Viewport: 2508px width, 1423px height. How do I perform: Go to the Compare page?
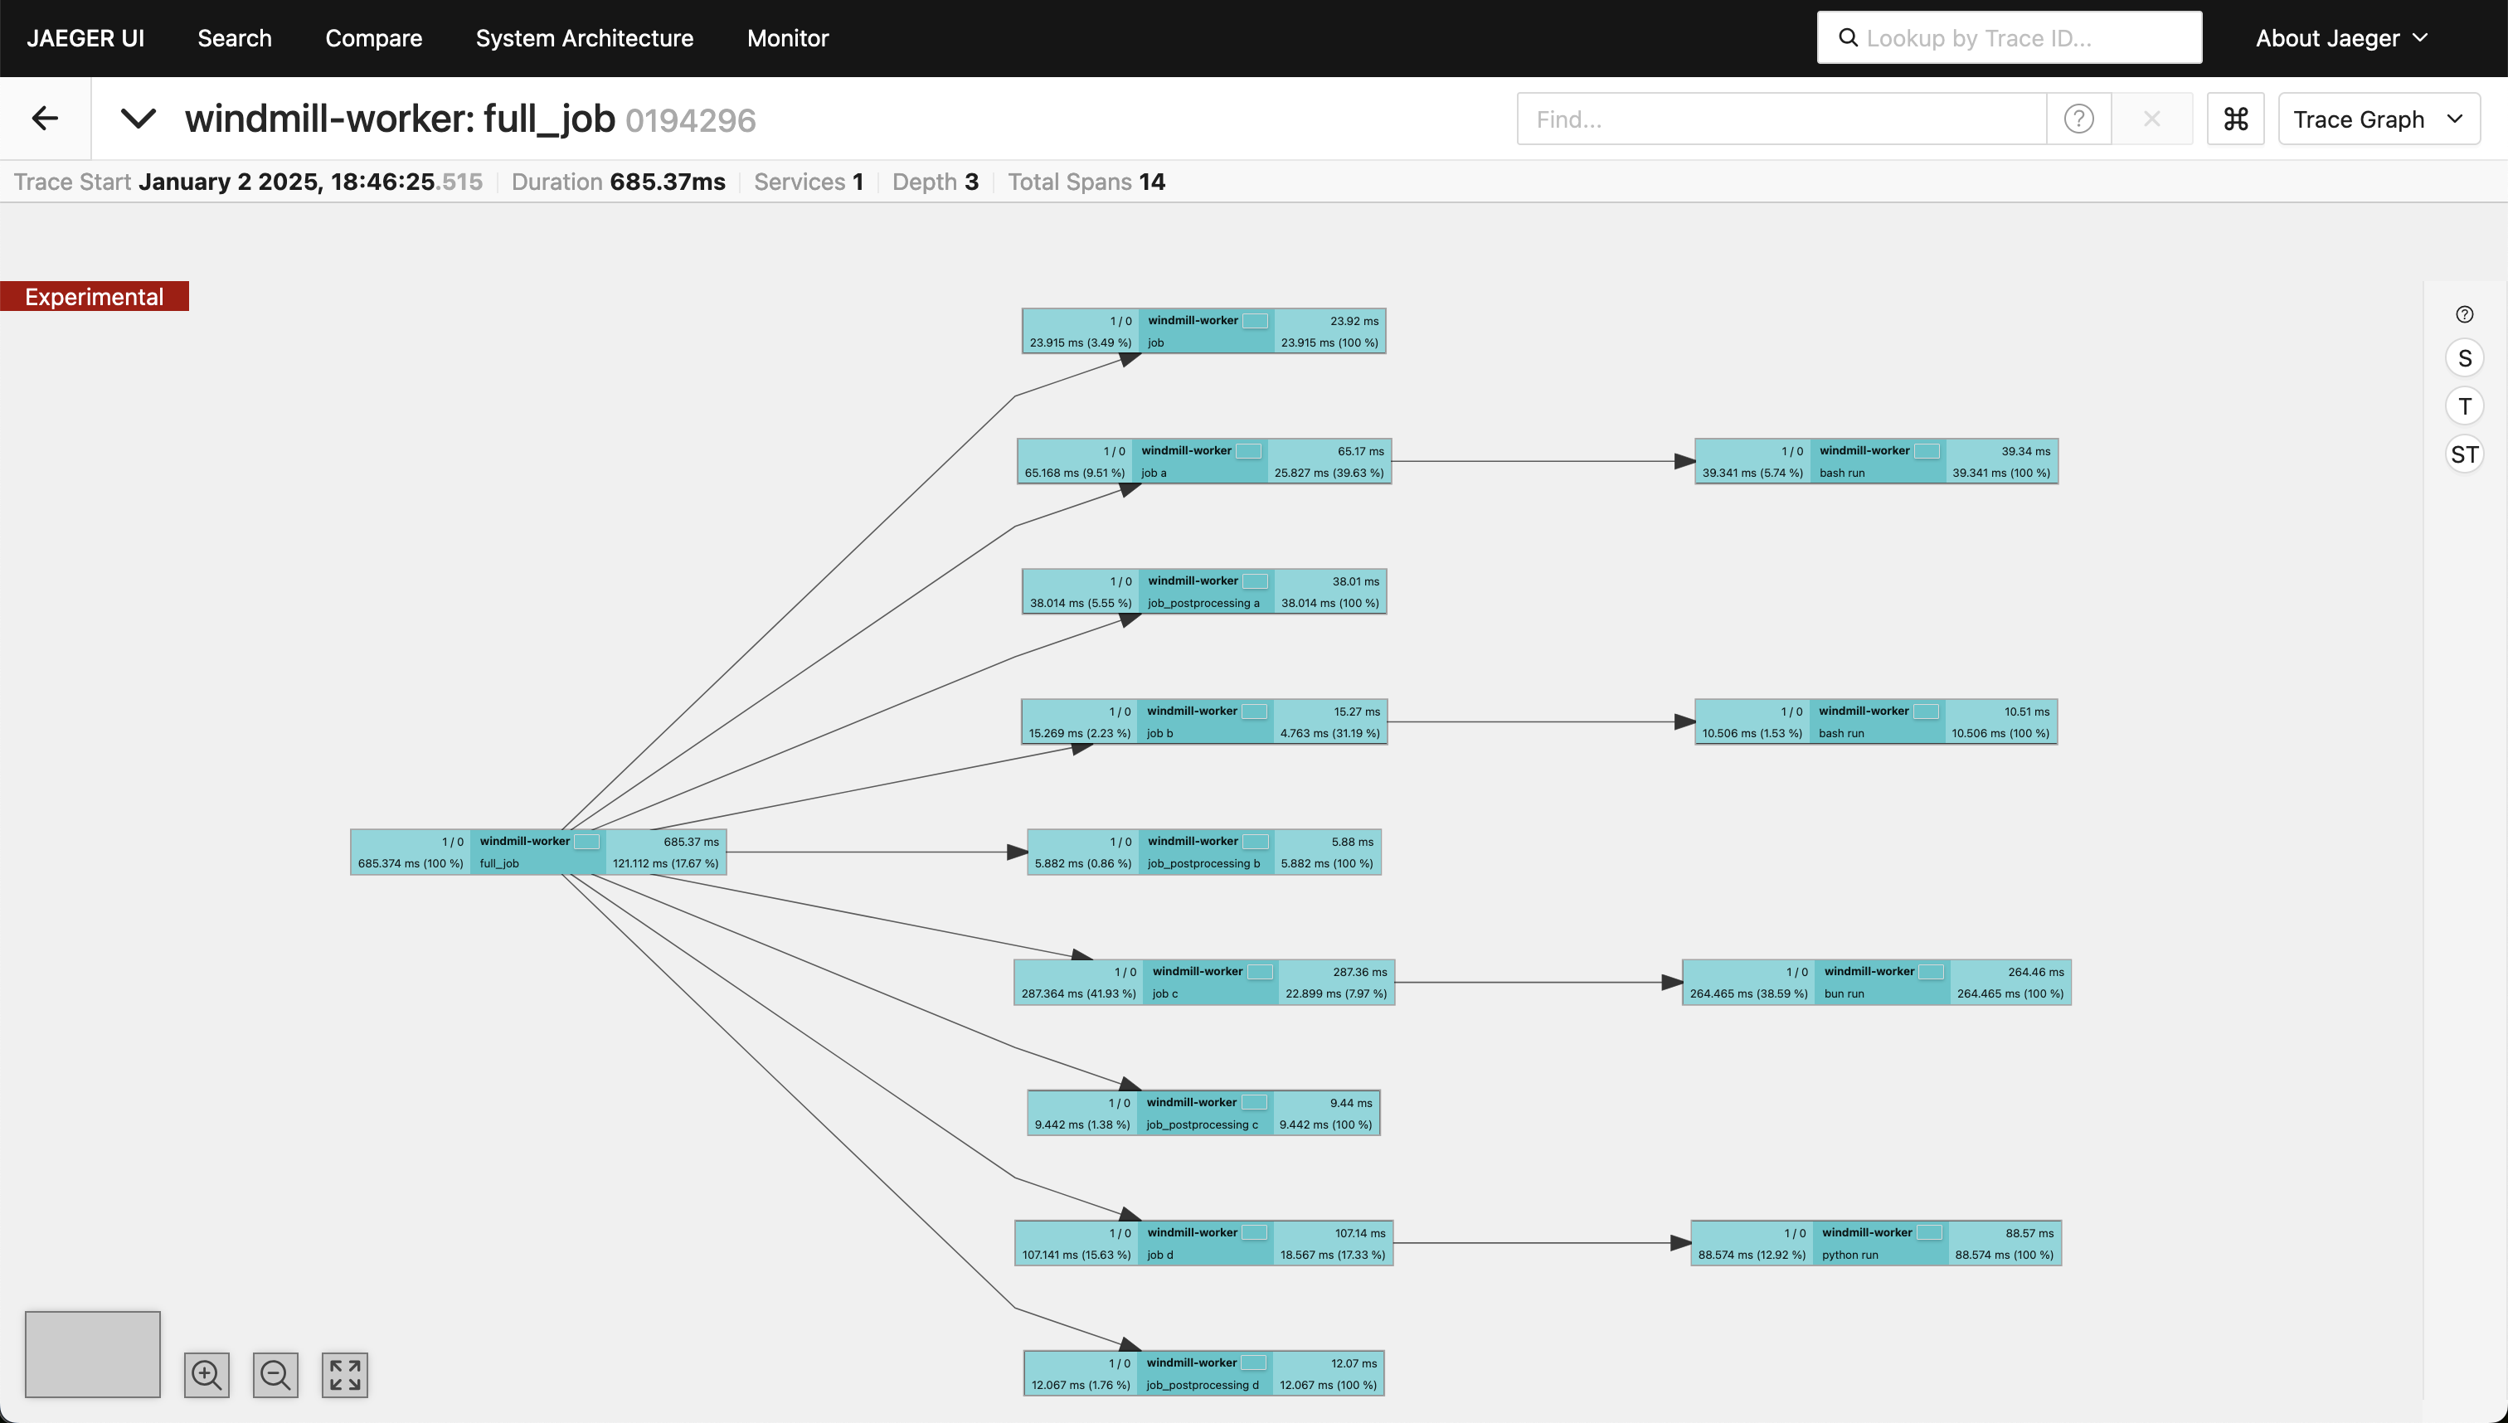tap(373, 38)
